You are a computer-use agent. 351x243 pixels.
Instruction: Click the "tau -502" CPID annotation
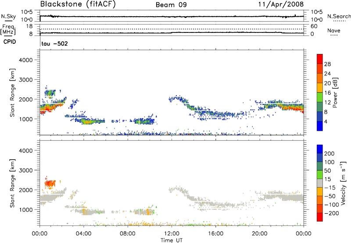pos(54,43)
